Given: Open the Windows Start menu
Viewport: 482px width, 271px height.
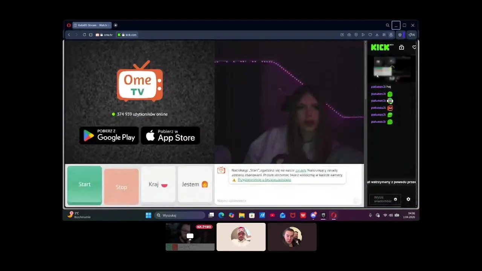Looking at the screenshot, I should coord(148,215).
